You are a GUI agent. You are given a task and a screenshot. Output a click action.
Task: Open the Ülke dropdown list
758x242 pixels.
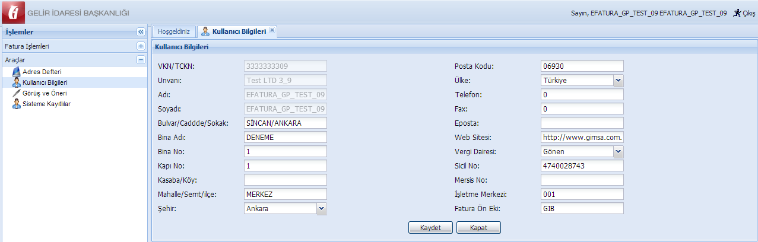(618, 80)
